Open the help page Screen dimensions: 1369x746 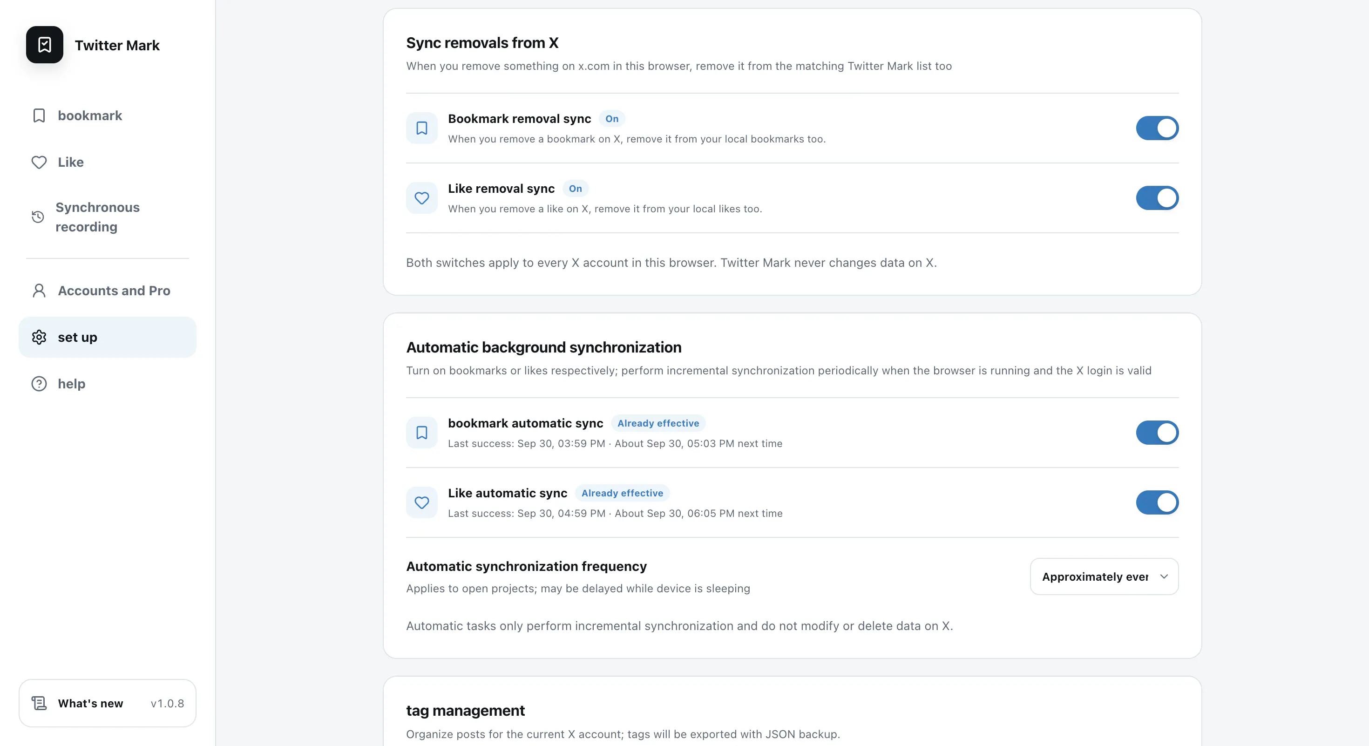pos(108,384)
